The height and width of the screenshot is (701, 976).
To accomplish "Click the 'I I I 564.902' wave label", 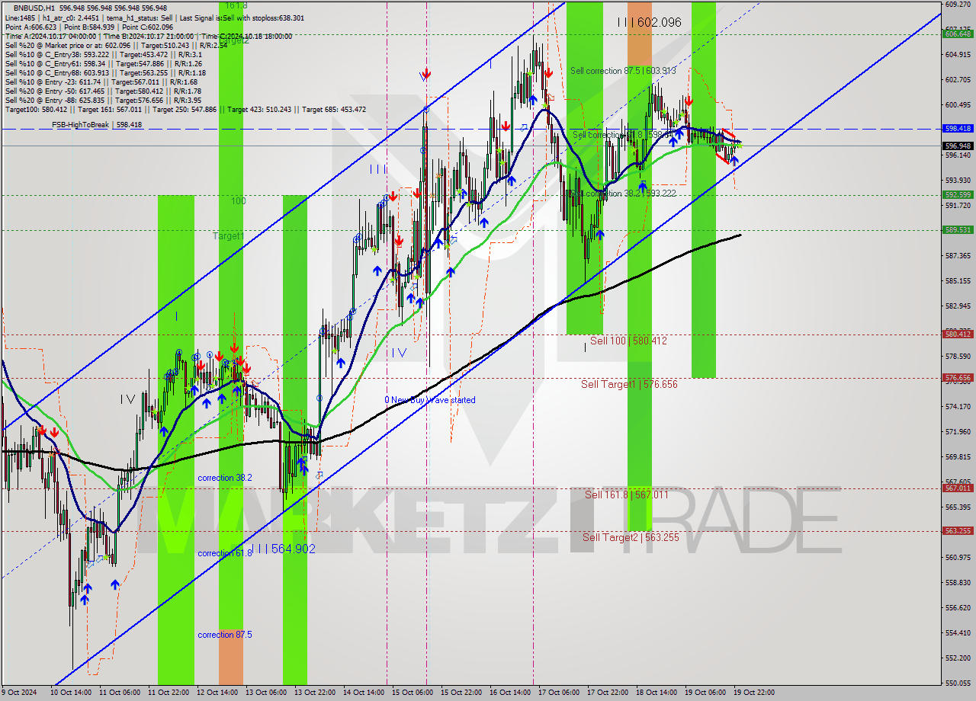I will click(283, 549).
